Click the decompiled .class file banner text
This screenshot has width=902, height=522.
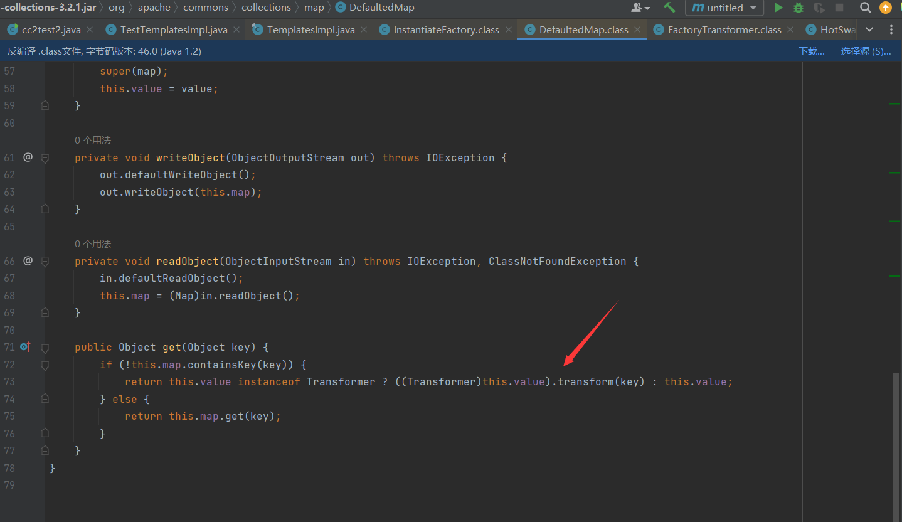pos(104,51)
